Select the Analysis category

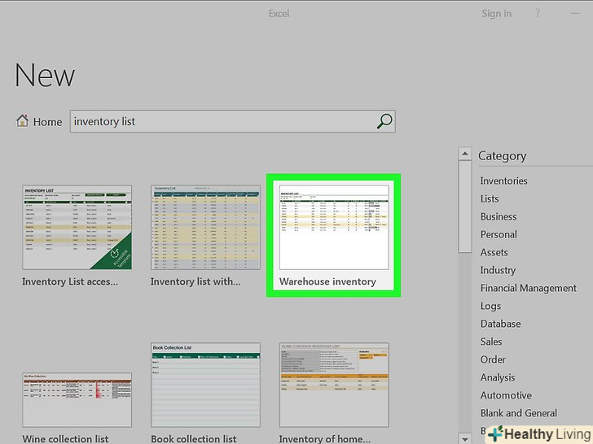click(x=498, y=377)
